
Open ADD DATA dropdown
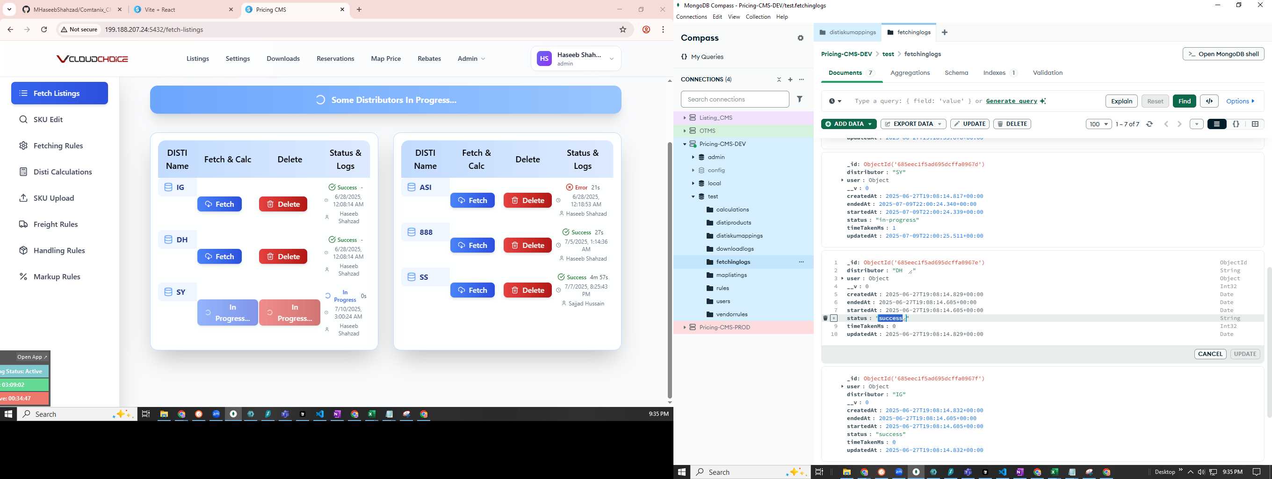click(x=849, y=124)
